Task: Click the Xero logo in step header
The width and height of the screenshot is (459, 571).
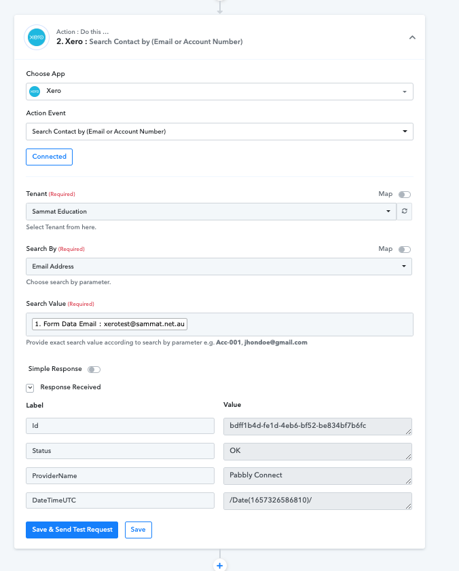Action: (37, 37)
